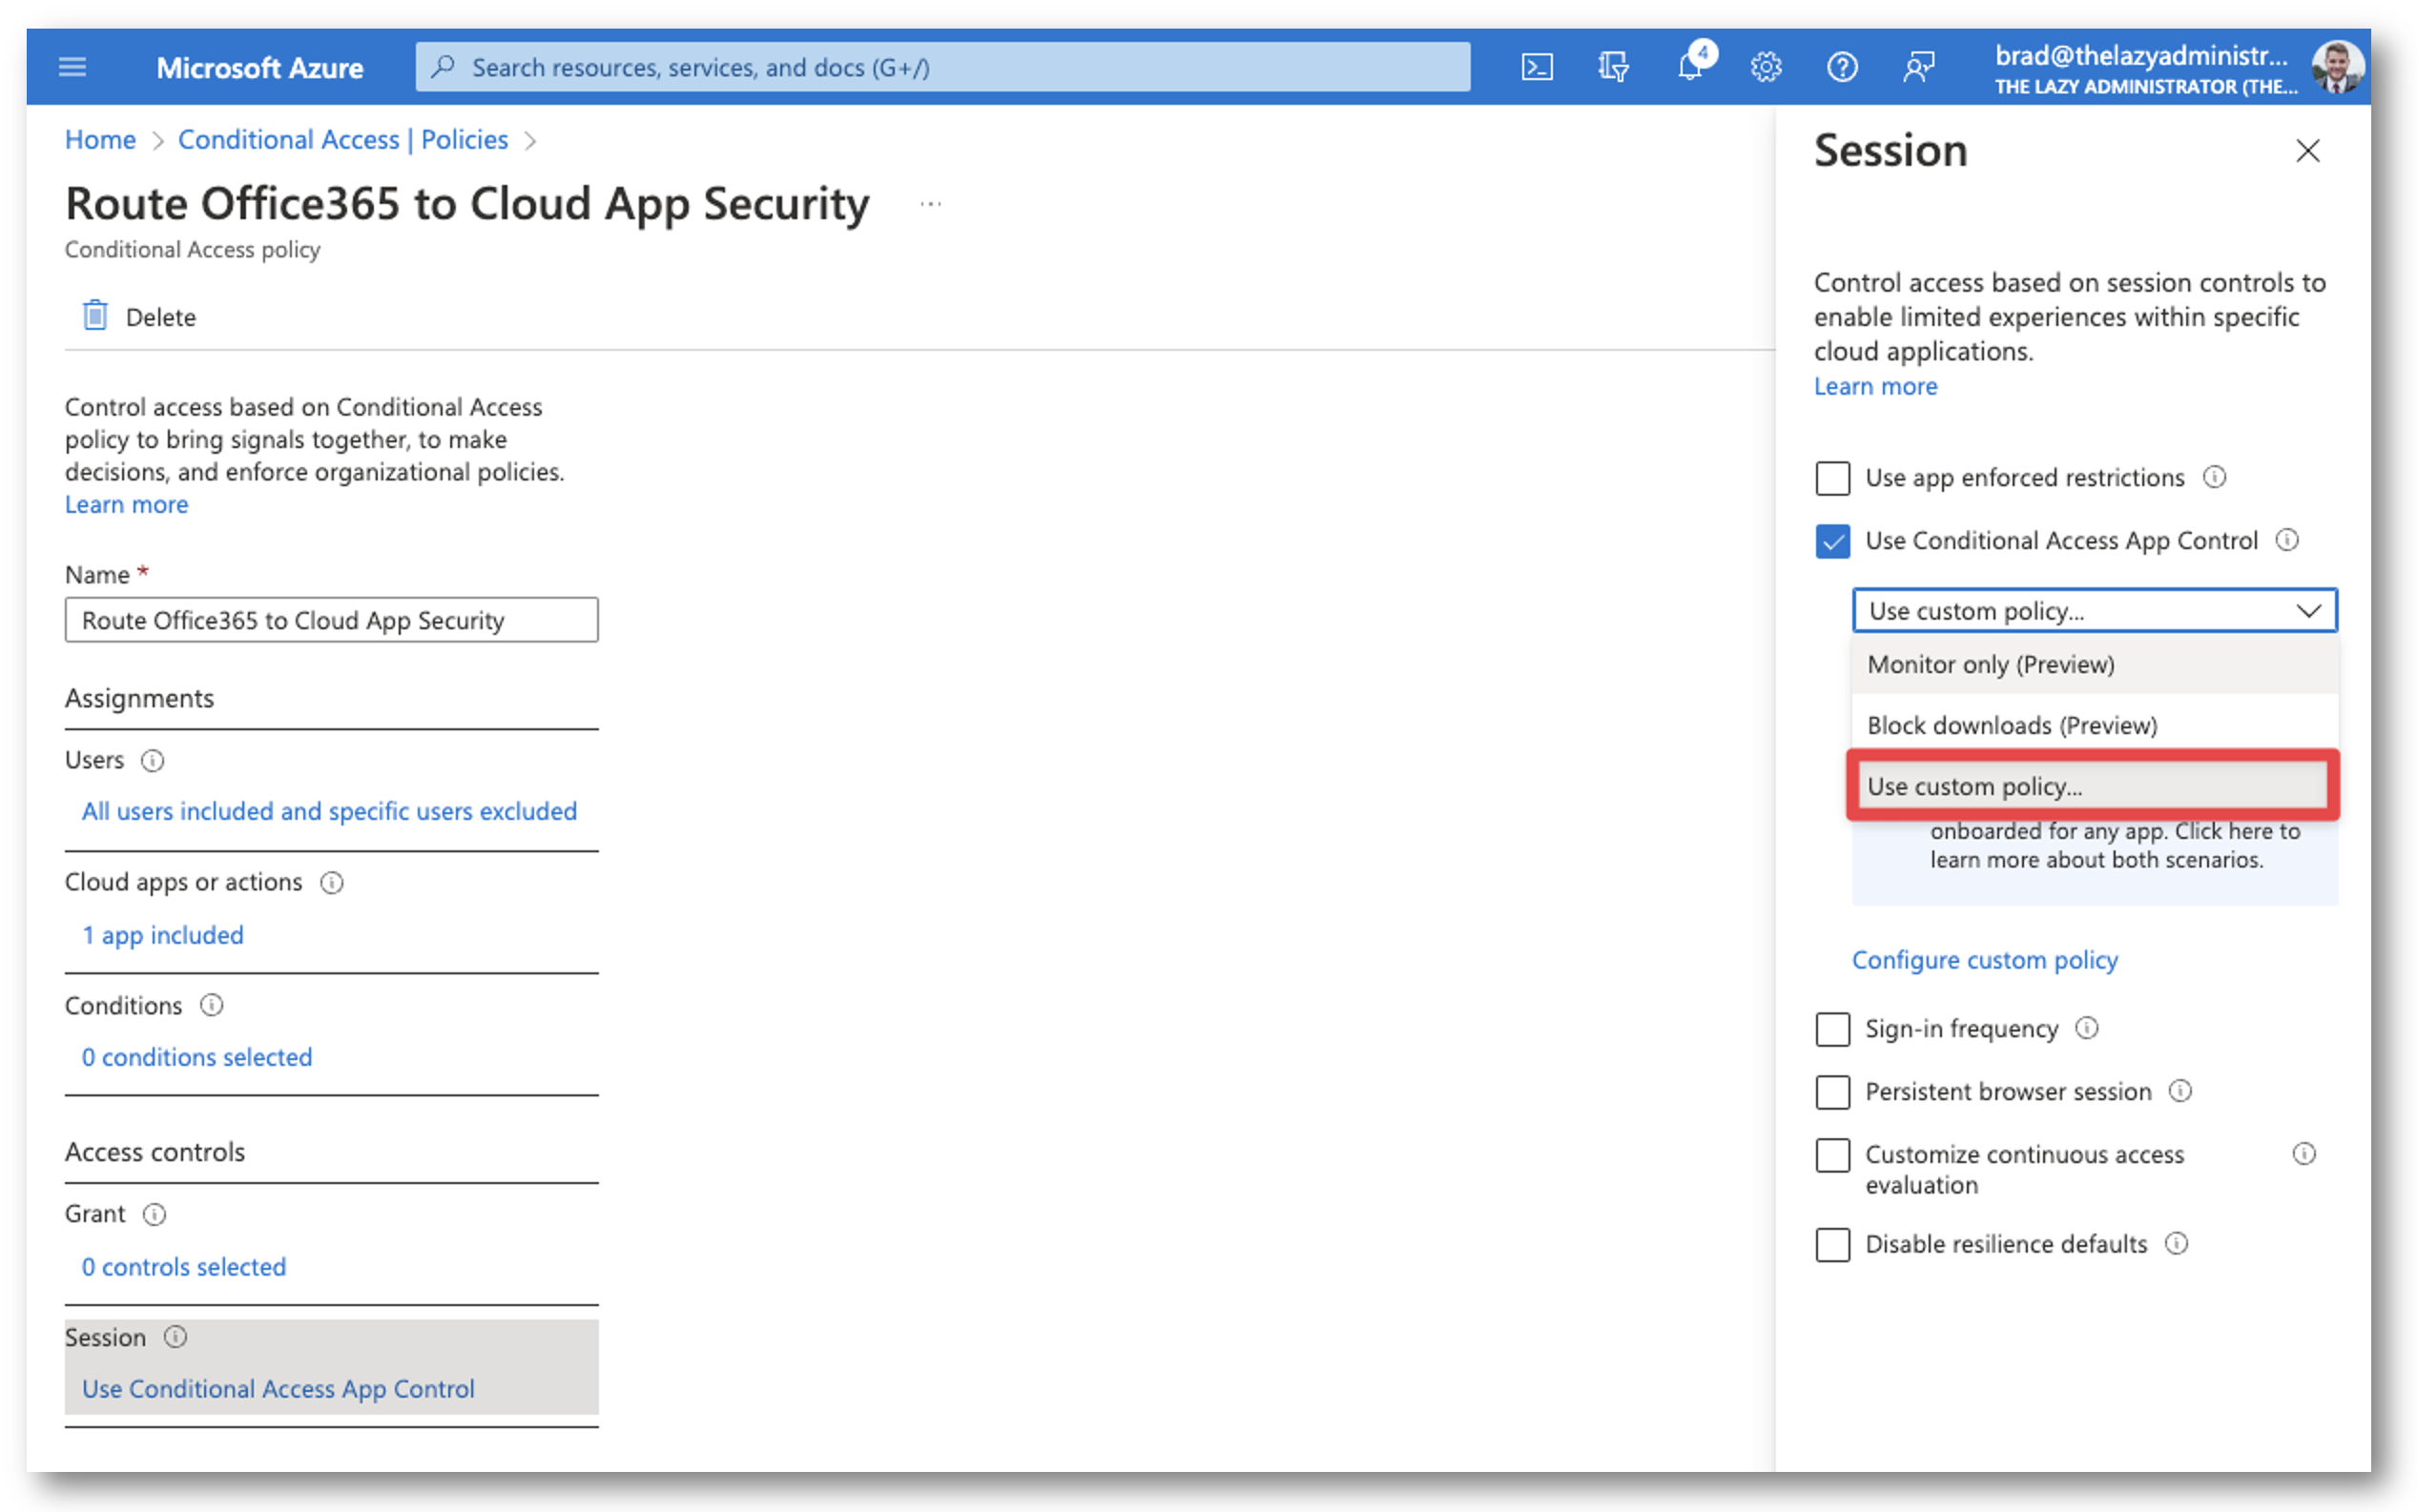Open 1 app included link
This screenshot has height=1512, width=2417.
(x=163, y=935)
